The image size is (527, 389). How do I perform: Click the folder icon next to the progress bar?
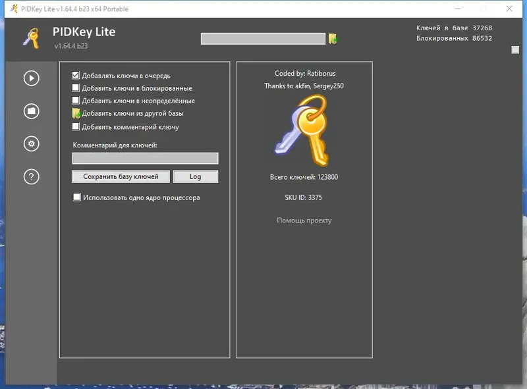[333, 38]
